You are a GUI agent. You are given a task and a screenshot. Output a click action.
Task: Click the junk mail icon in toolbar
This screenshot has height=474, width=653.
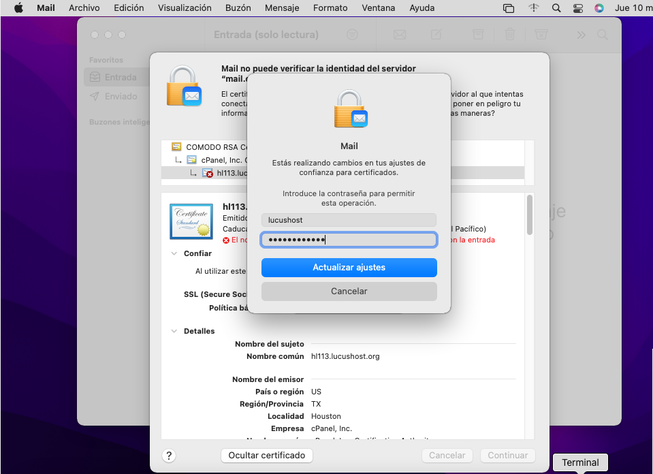click(541, 35)
